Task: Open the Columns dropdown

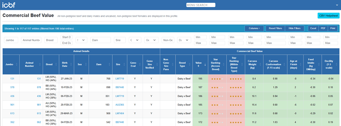Action: pos(254,28)
